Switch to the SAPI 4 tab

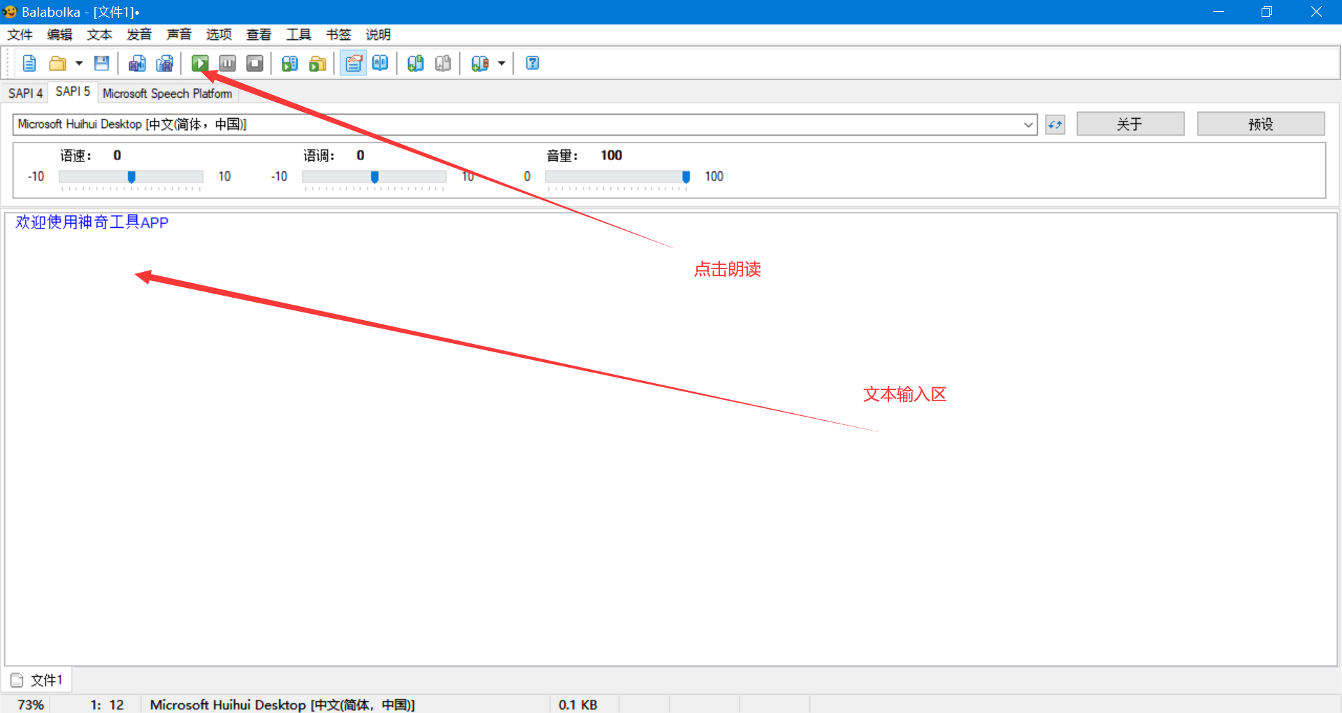tap(26, 93)
